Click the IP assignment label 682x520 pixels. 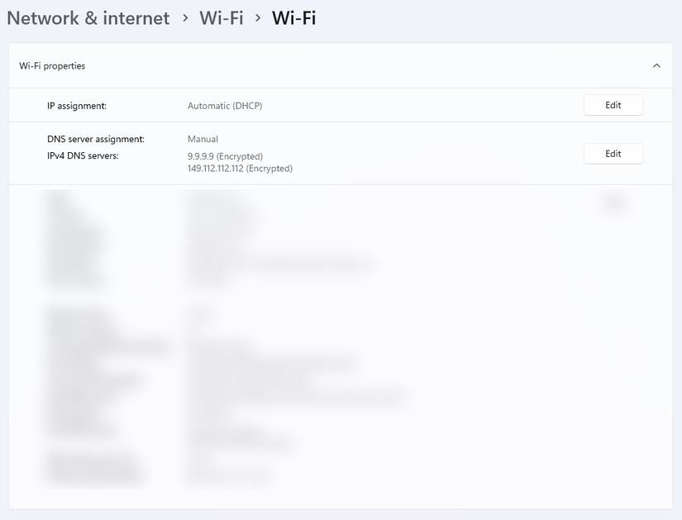click(x=76, y=105)
